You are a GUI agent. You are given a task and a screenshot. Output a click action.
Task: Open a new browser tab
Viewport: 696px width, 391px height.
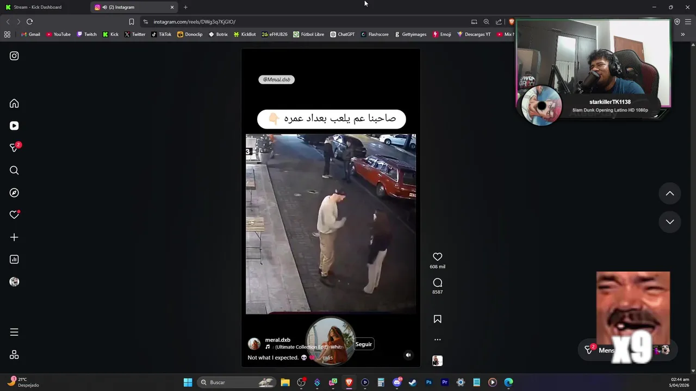tap(185, 7)
